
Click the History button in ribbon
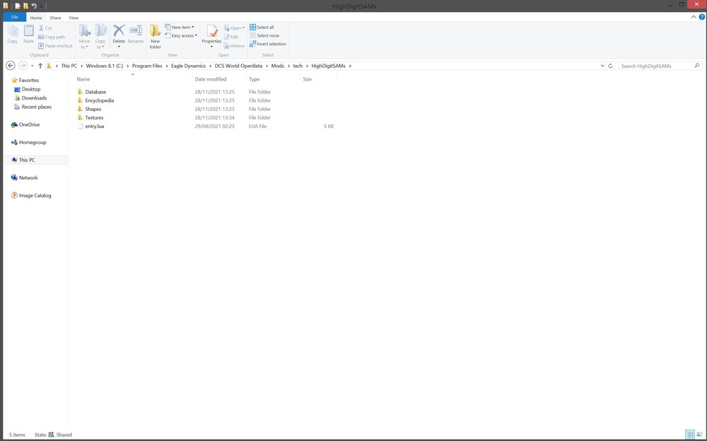click(x=234, y=45)
